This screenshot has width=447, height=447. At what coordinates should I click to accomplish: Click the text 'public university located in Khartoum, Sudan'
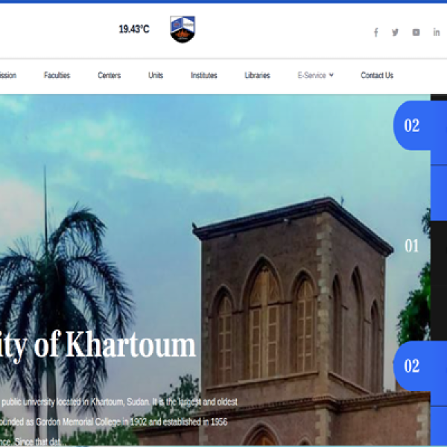(x=75, y=402)
